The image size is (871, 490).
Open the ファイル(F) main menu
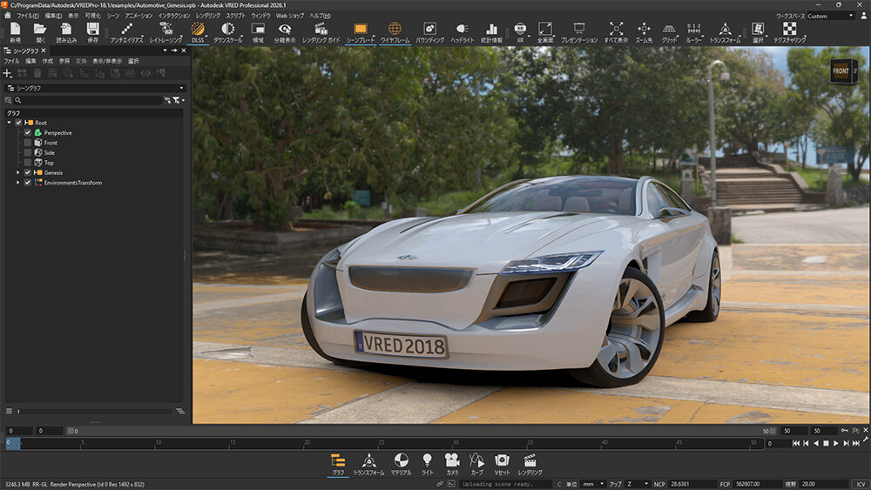pos(28,16)
